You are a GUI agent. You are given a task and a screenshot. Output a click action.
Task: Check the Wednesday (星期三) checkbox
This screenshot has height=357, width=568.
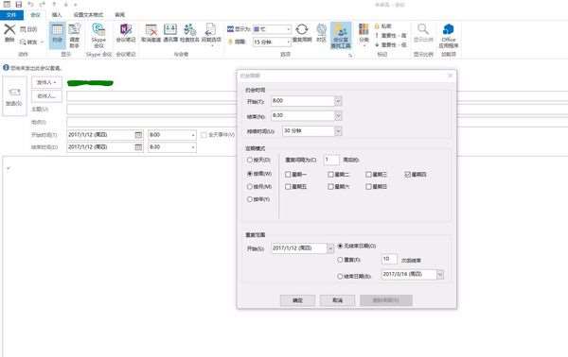pyautogui.click(x=368, y=175)
